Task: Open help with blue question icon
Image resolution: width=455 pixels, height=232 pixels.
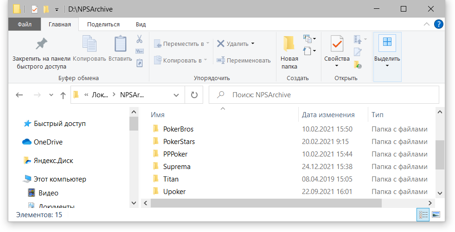Action: pyautogui.click(x=438, y=24)
